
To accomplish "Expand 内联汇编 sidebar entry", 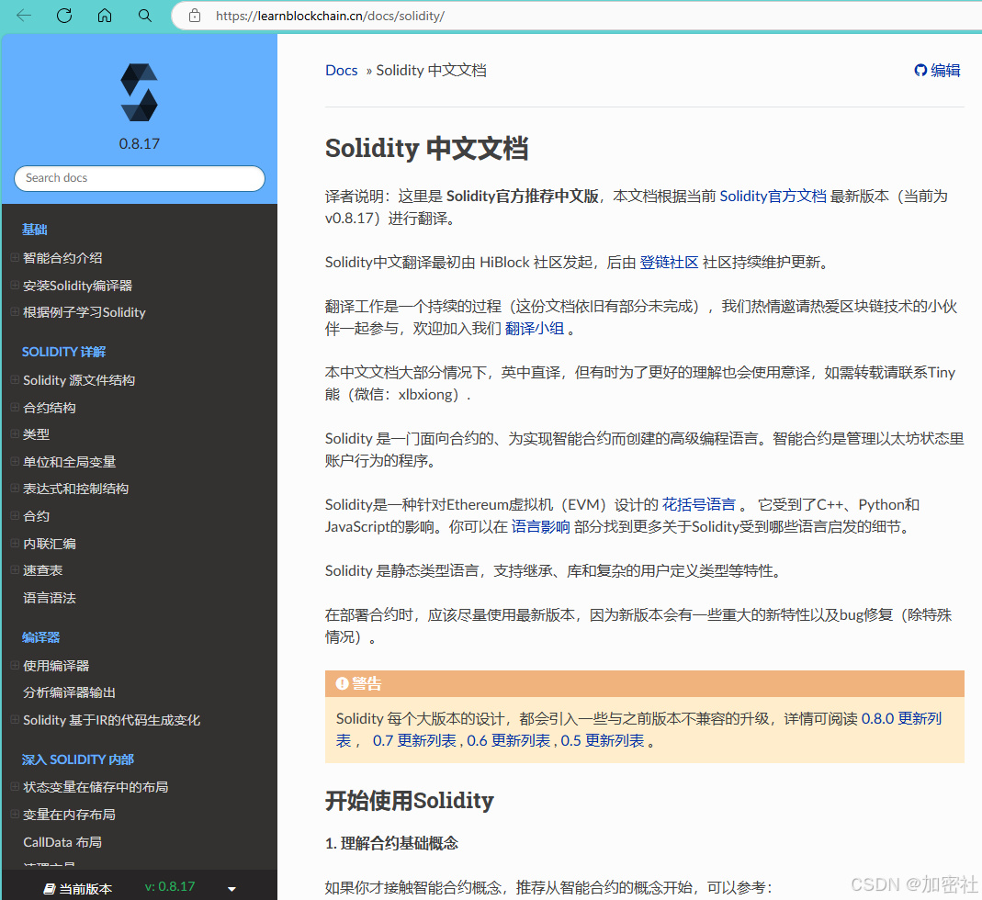I will [x=15, y=543].
